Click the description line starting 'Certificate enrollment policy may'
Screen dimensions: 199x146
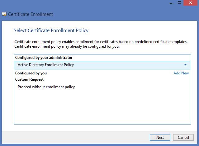click(67, 46)
